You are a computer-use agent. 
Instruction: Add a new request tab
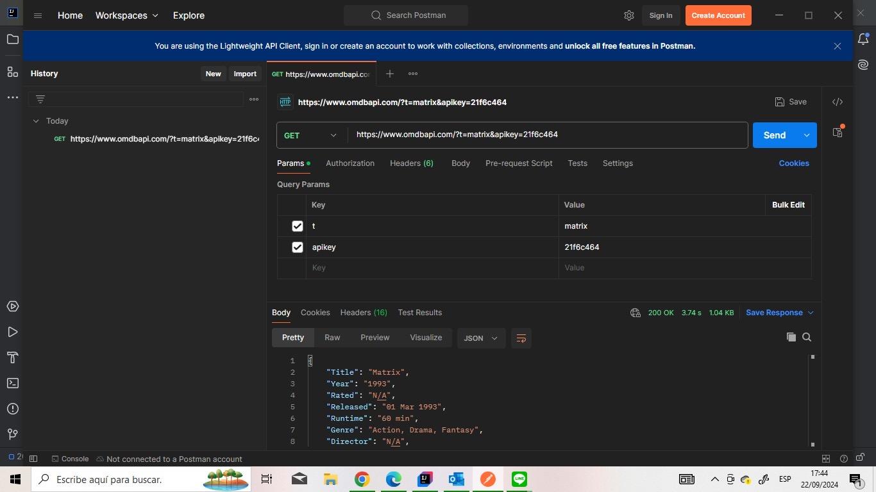(389, 74)
